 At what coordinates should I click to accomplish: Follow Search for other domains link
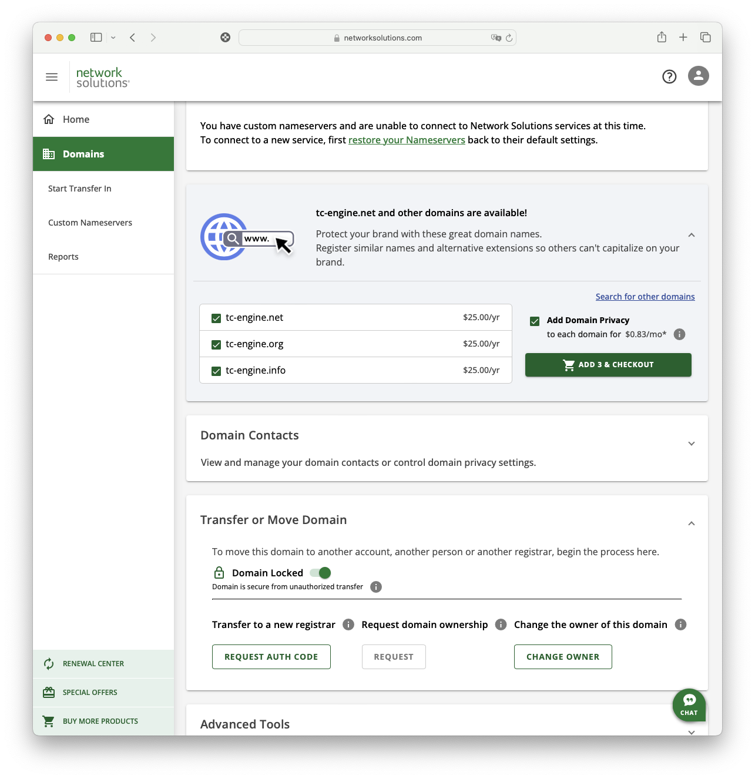coord(645,297)
